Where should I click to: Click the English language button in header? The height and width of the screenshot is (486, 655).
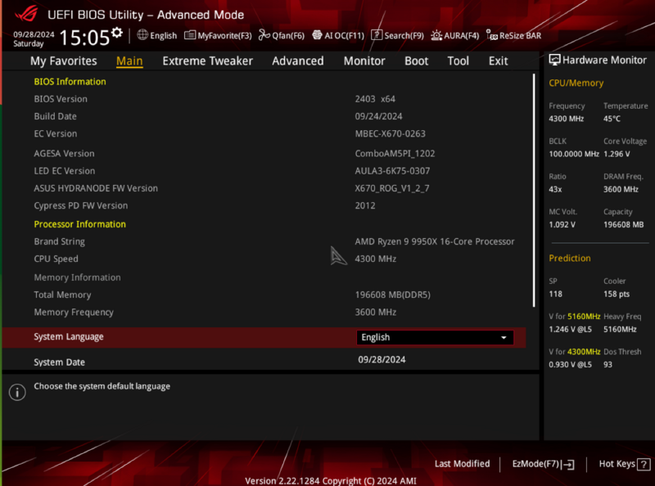(157, 35)
